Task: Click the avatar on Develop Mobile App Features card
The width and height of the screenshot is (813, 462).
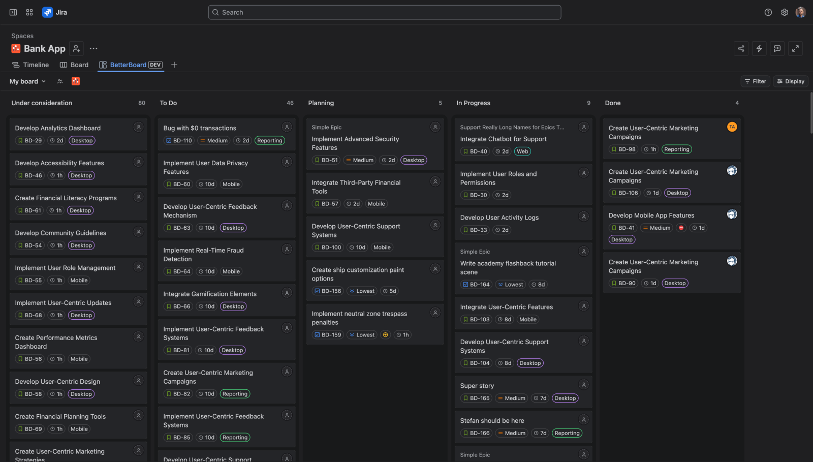Action: (732, 214)
